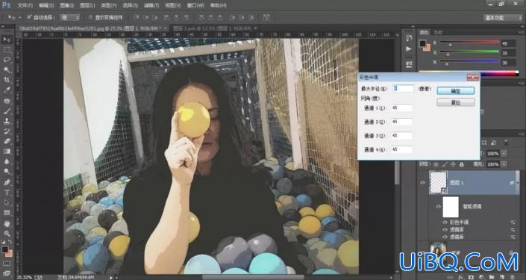Select the Spot Healing Brush tool
This screenshot has height=280, width=526.
pos(7,100)
